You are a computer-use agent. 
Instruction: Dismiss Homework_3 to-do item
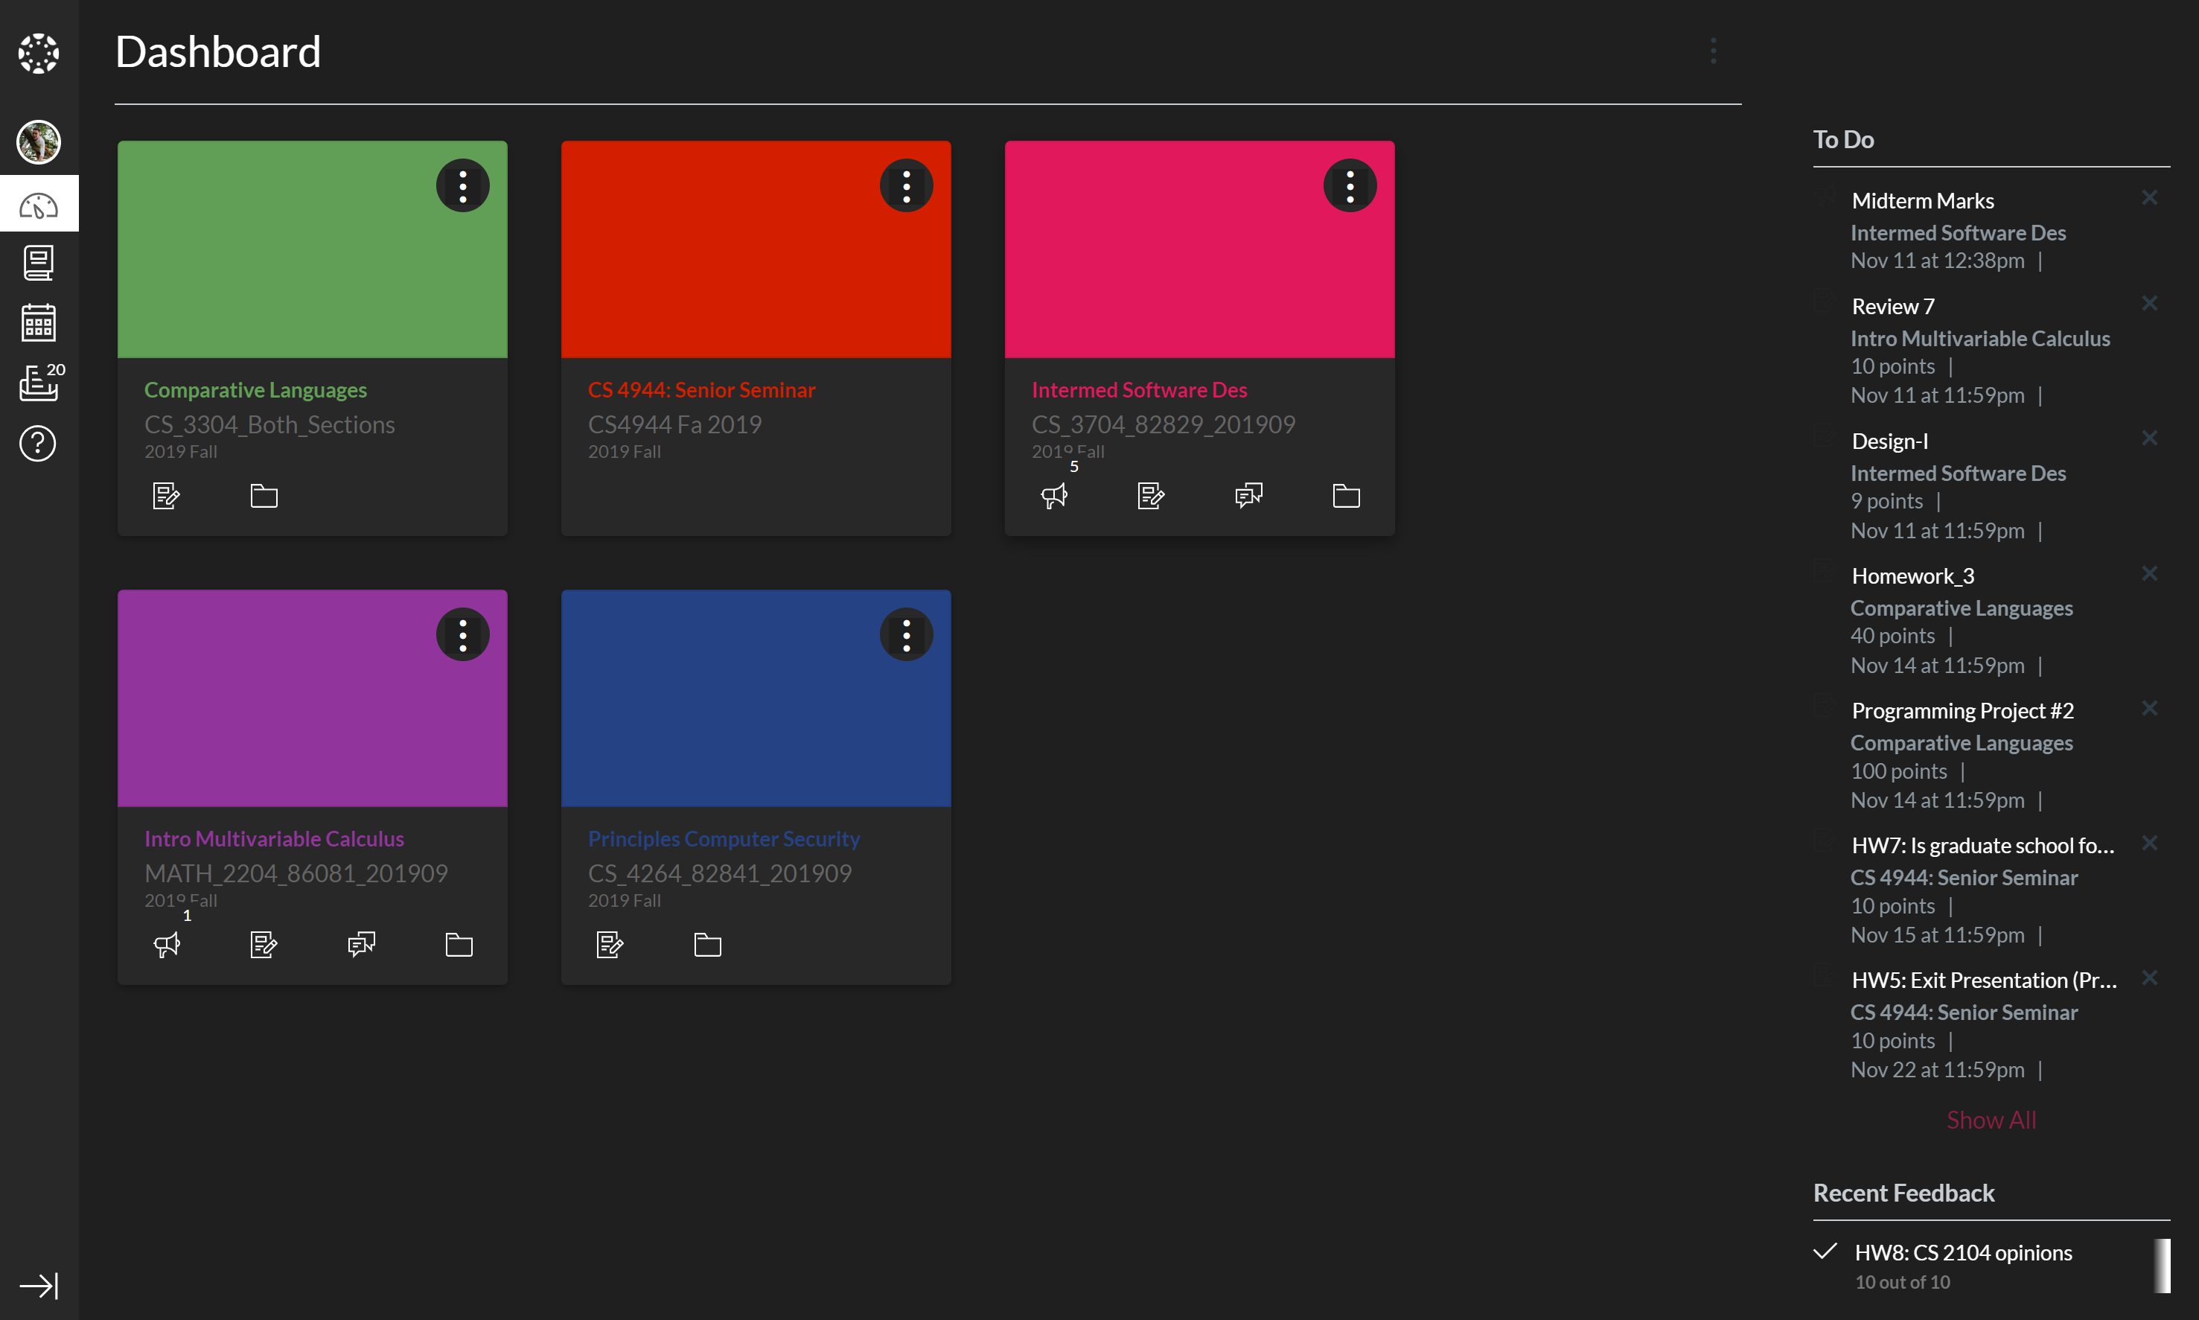pos(2149,573)
